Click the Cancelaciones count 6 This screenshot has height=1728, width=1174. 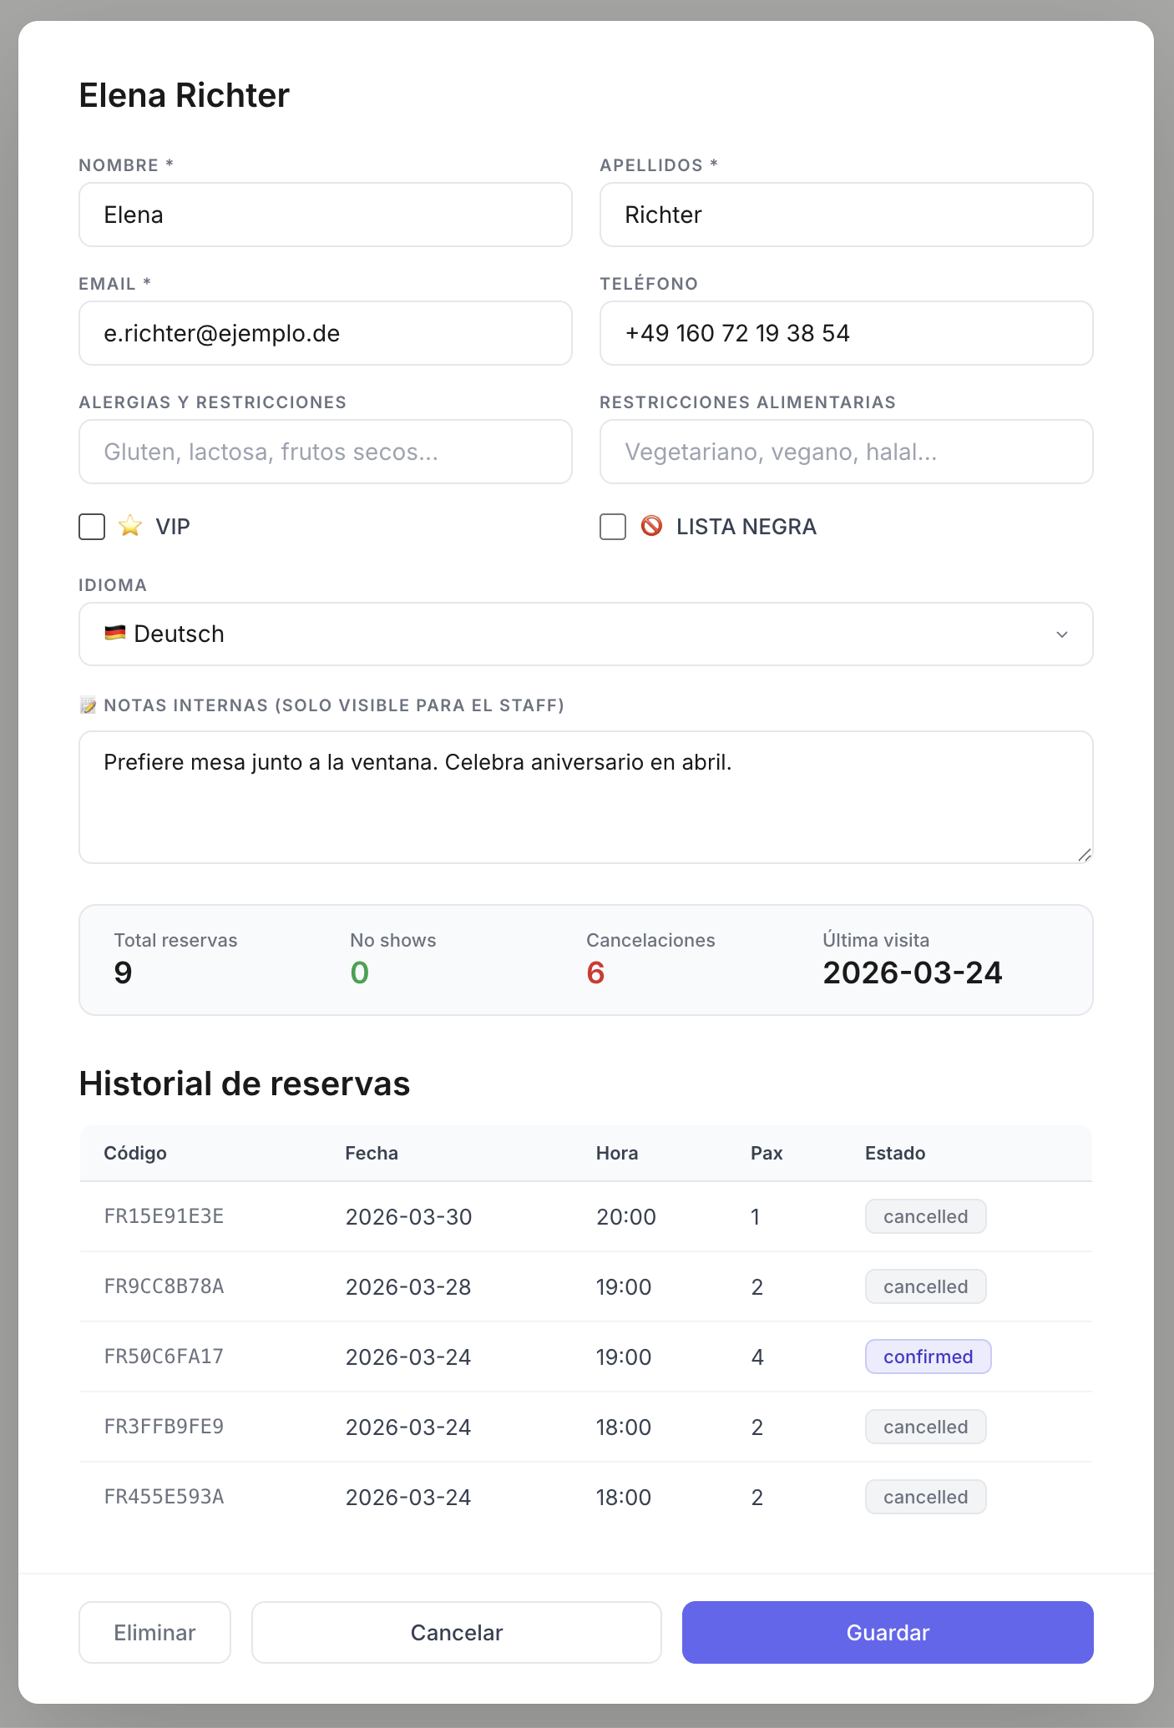(x=595, y=973)
